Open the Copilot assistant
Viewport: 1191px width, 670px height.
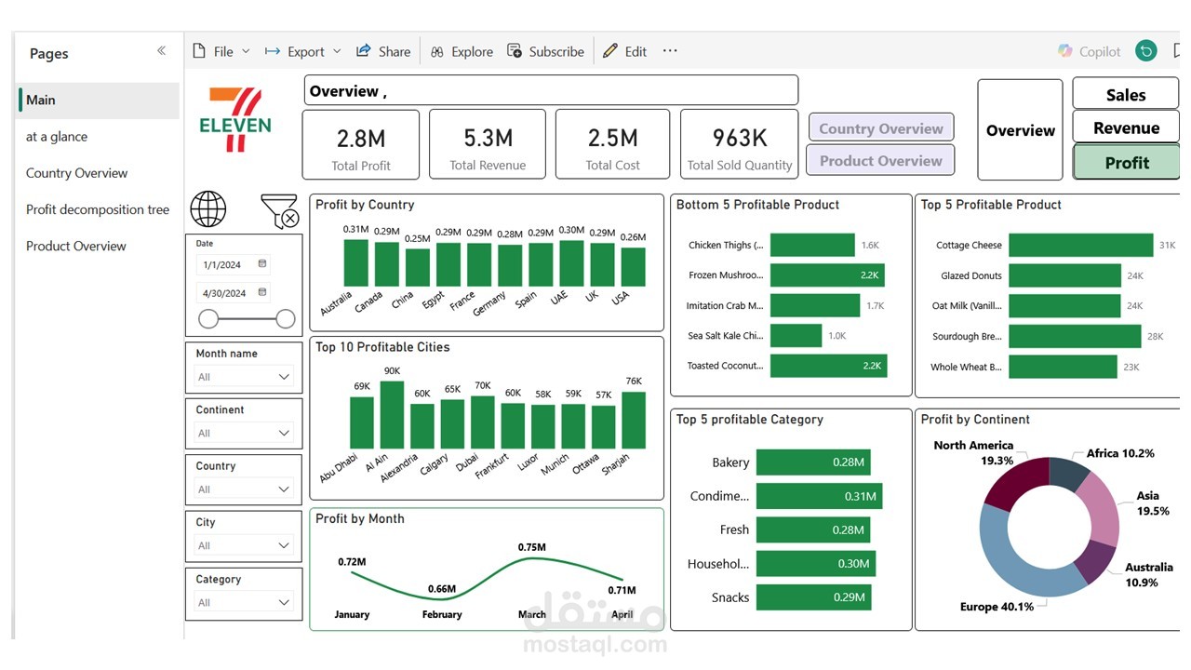coord(1090,51)
